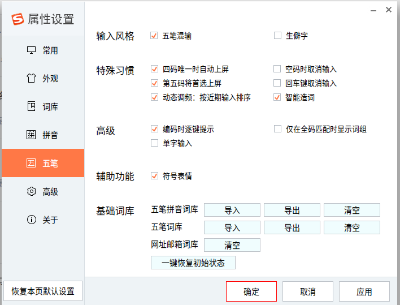Click the info icon for 关于
Image resolution: width=400 pixels, height=305 pixels.
click(32, 220)
